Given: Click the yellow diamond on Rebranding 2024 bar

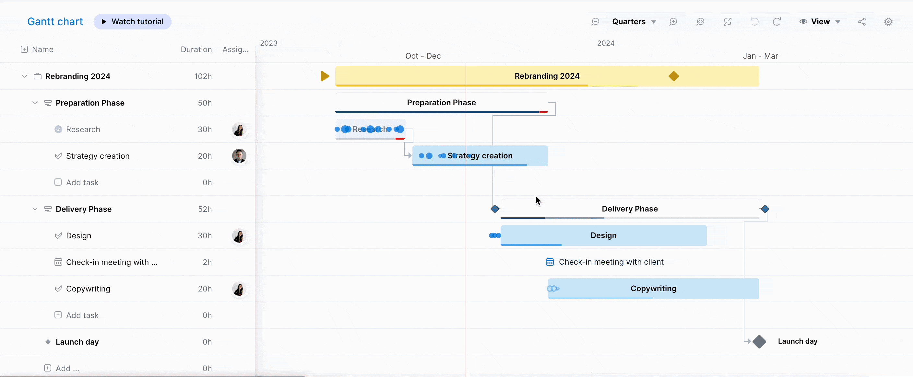Looking at the screenshot, I should point(673,76).
